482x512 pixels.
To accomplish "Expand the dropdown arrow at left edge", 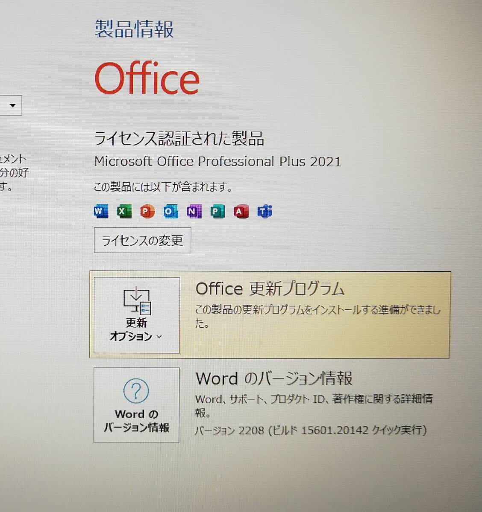I will pyautogui.click(x=12, y=105).
